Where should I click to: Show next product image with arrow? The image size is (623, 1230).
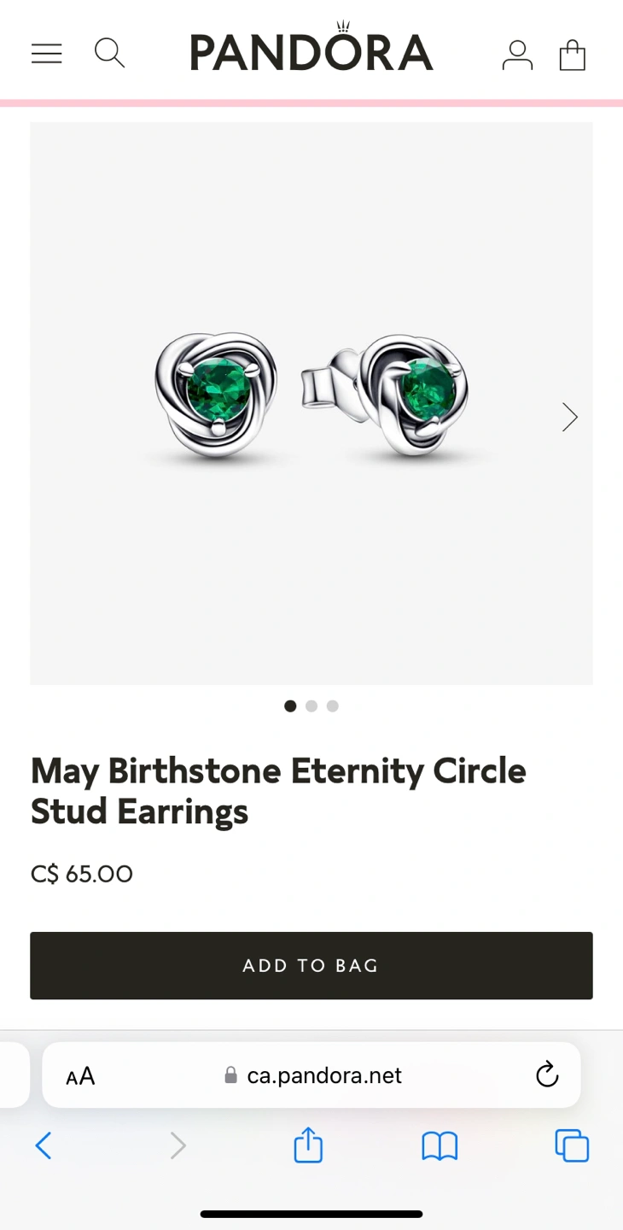tap(569, 417)
